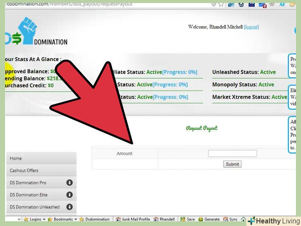The width and height of the screenshot is (301, 226).
Task: Click the Approved Balance label
Action: [27, 71]
